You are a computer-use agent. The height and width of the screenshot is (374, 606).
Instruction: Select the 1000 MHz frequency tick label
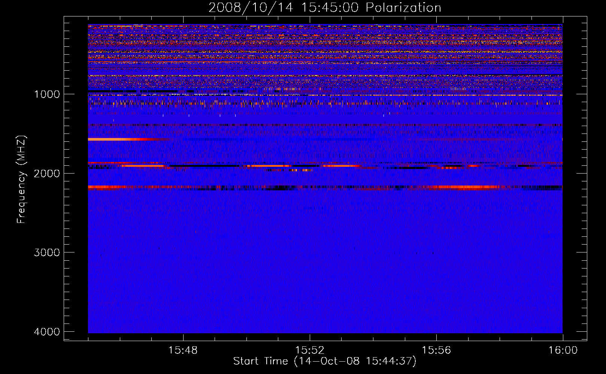47,94
